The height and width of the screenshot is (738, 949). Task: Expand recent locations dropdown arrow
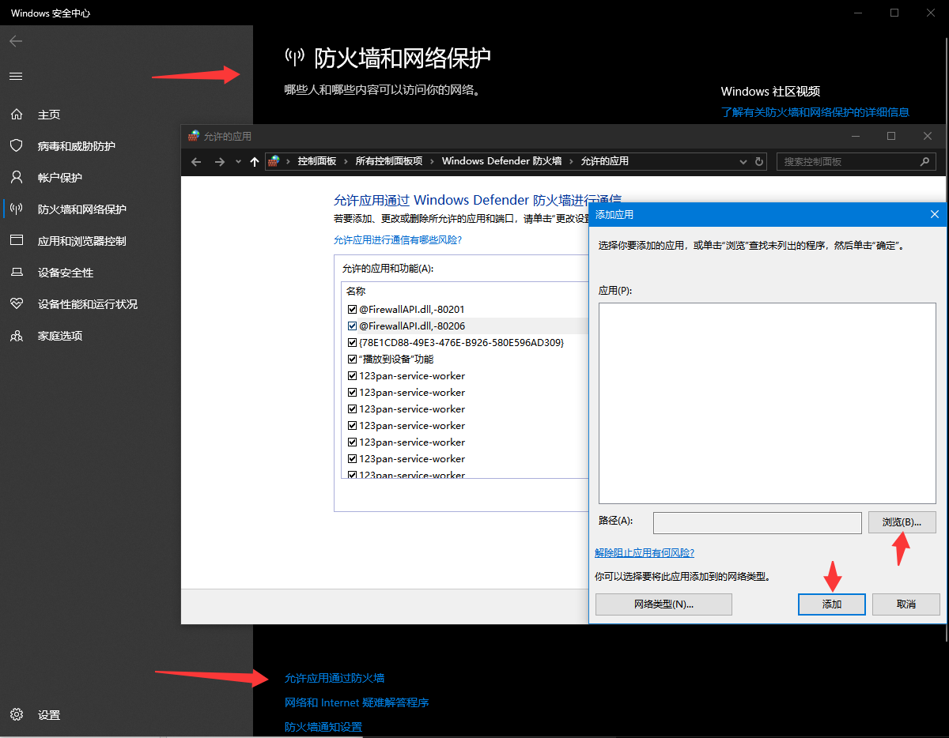coord(239,161)
